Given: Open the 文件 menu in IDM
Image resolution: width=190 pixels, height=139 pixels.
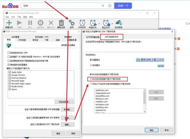Looking at the screenshot, I should (x=13, y=17).
